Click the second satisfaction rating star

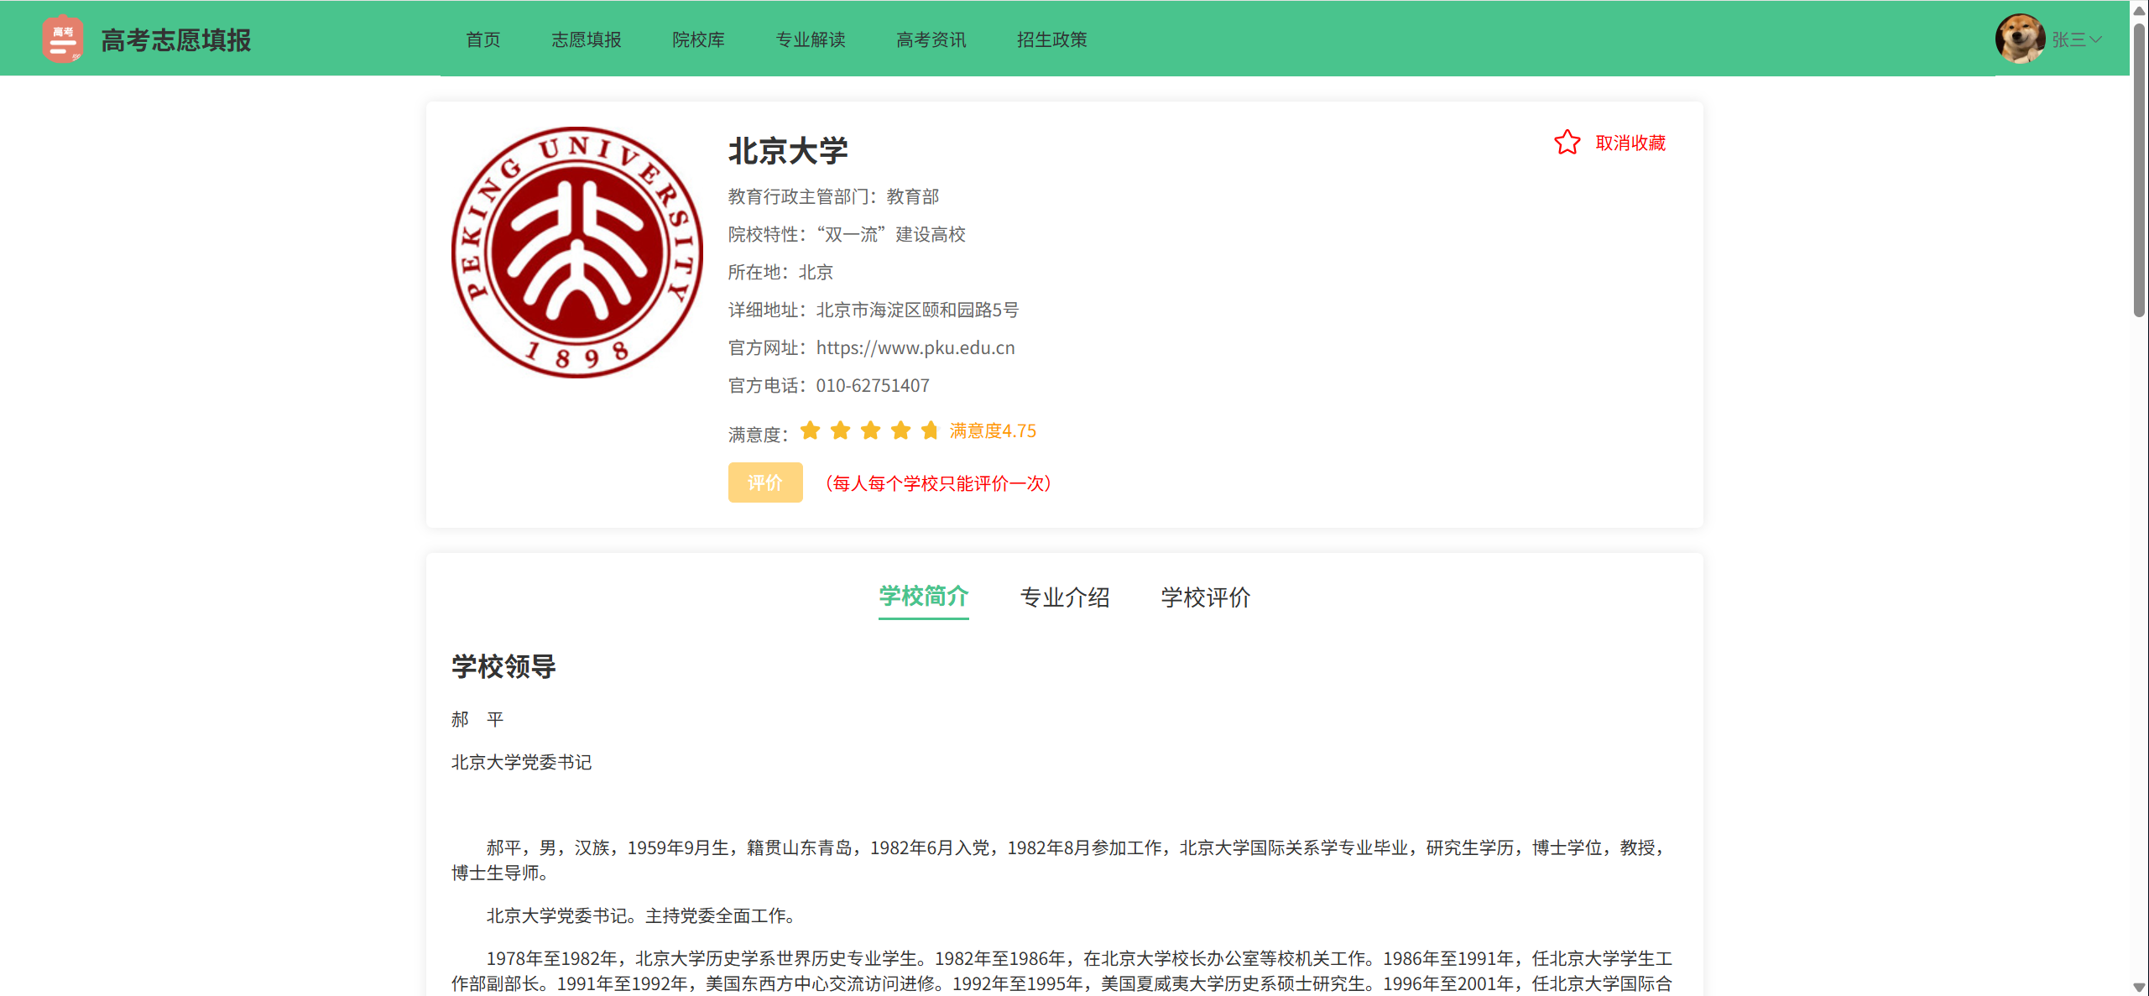point(840,430)
